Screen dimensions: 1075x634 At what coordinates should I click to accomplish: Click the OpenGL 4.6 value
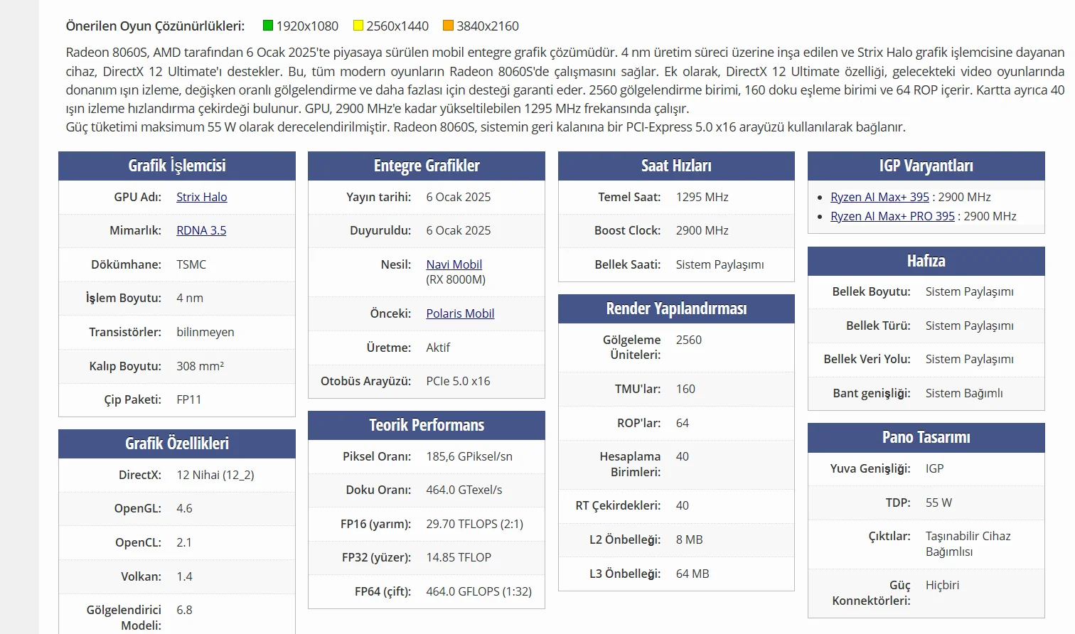[185, 508]
